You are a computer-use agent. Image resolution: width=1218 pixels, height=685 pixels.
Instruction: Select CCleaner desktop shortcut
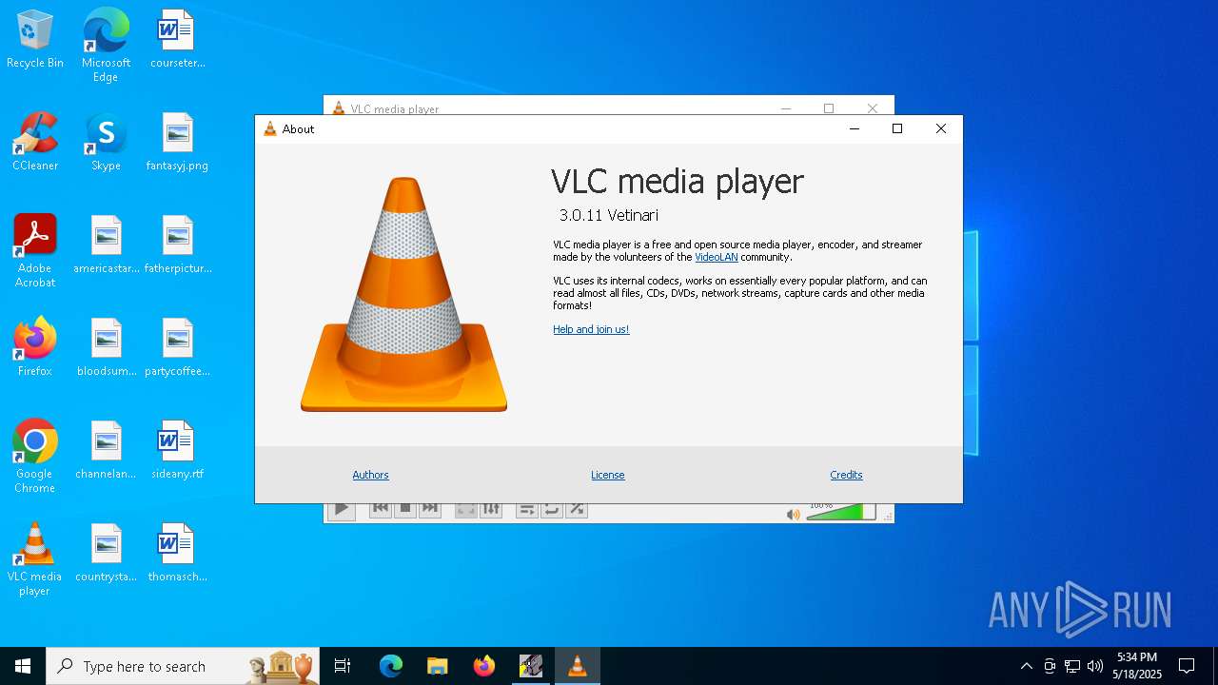coord(35,143)
